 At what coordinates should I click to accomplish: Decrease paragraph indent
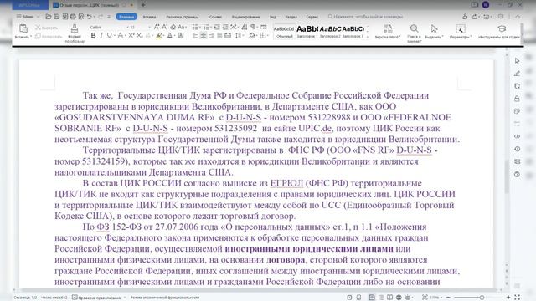click(x=217, y=27)
